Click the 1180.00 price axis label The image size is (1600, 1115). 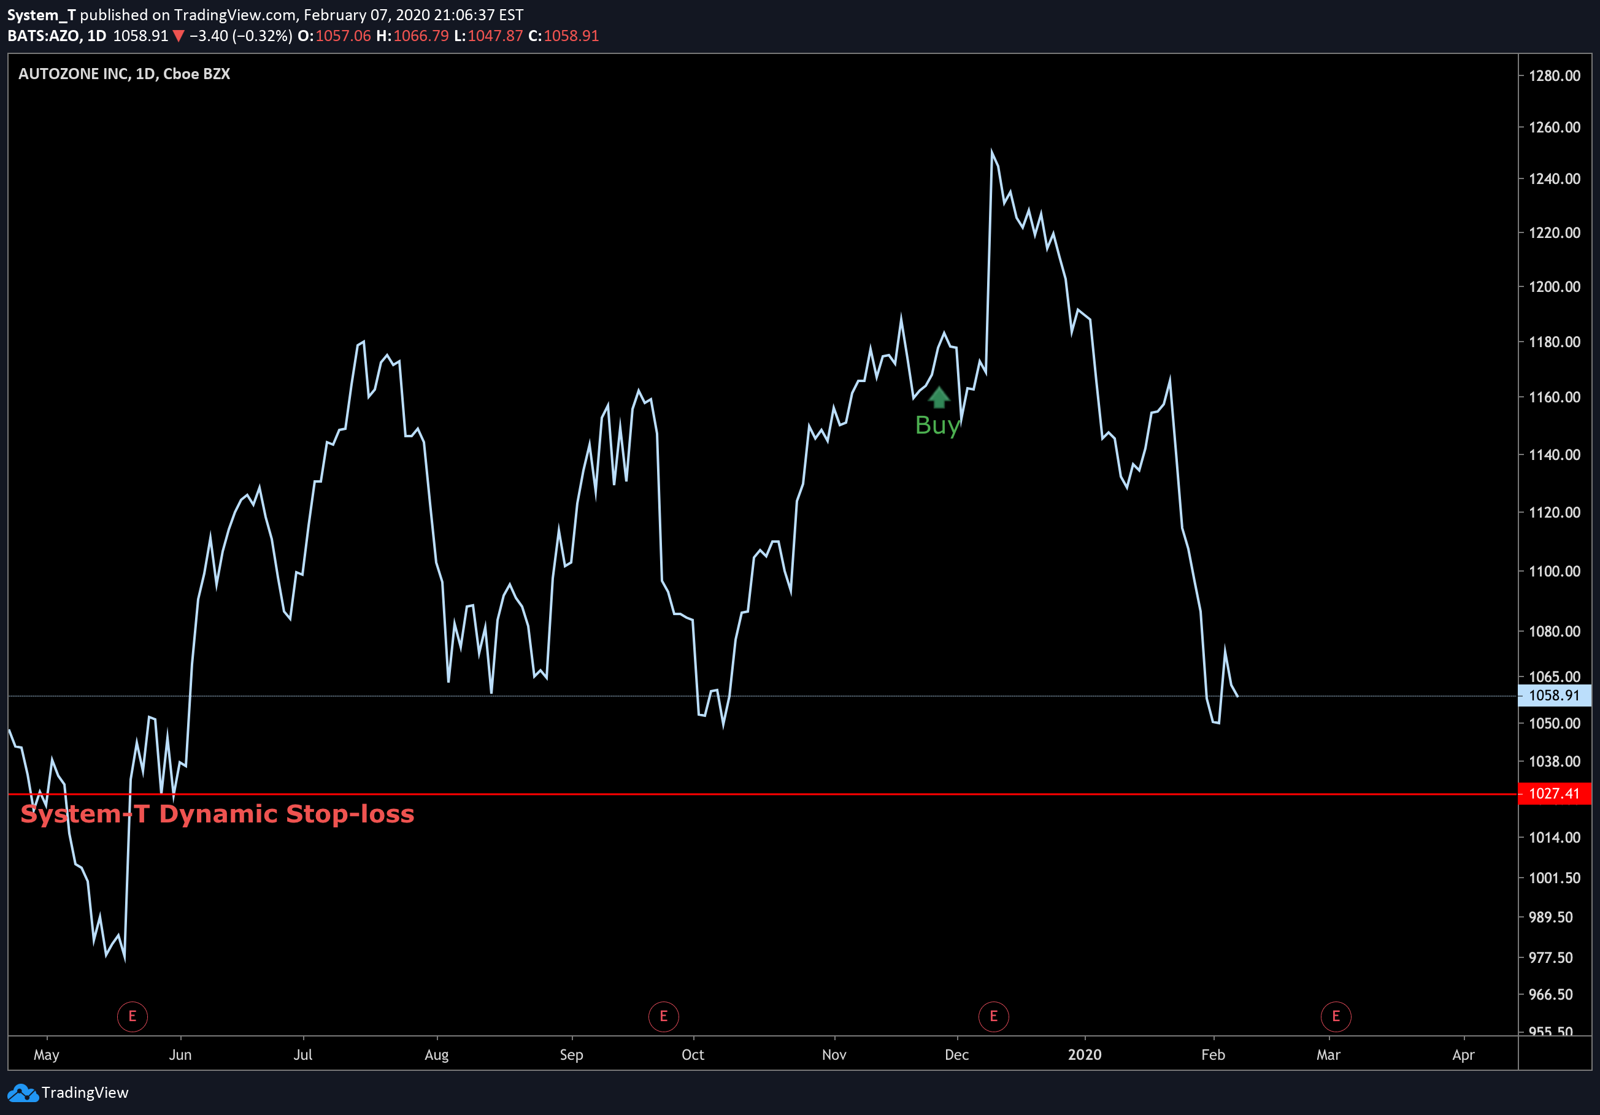(1555, 342)
